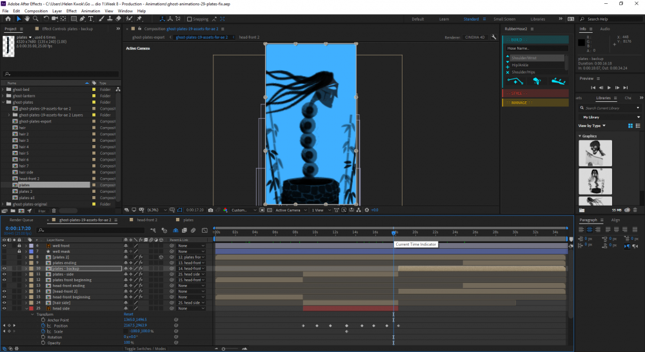The width and height of the screenshot is (645, 352).
Task: Switch to the Audio panel tab
Action: click(605, 29)
